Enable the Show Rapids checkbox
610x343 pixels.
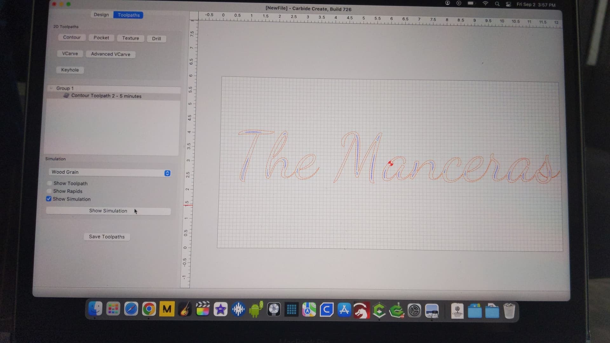point(49,191)
